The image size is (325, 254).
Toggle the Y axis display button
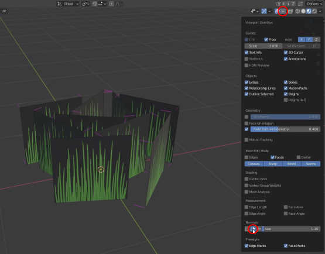pos(309,40)
